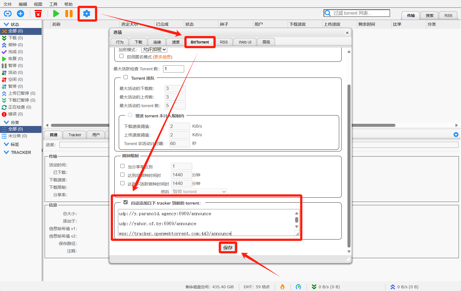Open the 工具 menu

(53, 4)
